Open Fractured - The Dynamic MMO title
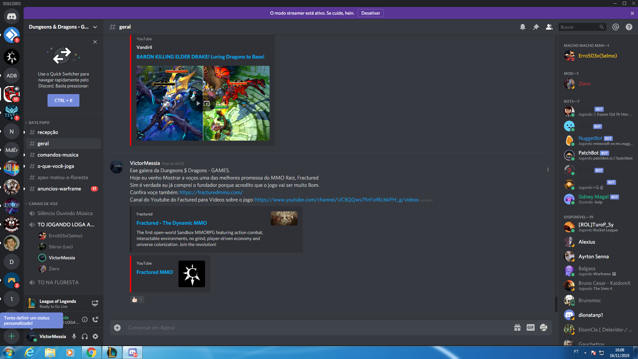The height and width of the screenshot is (359, 638). (171, 223)
